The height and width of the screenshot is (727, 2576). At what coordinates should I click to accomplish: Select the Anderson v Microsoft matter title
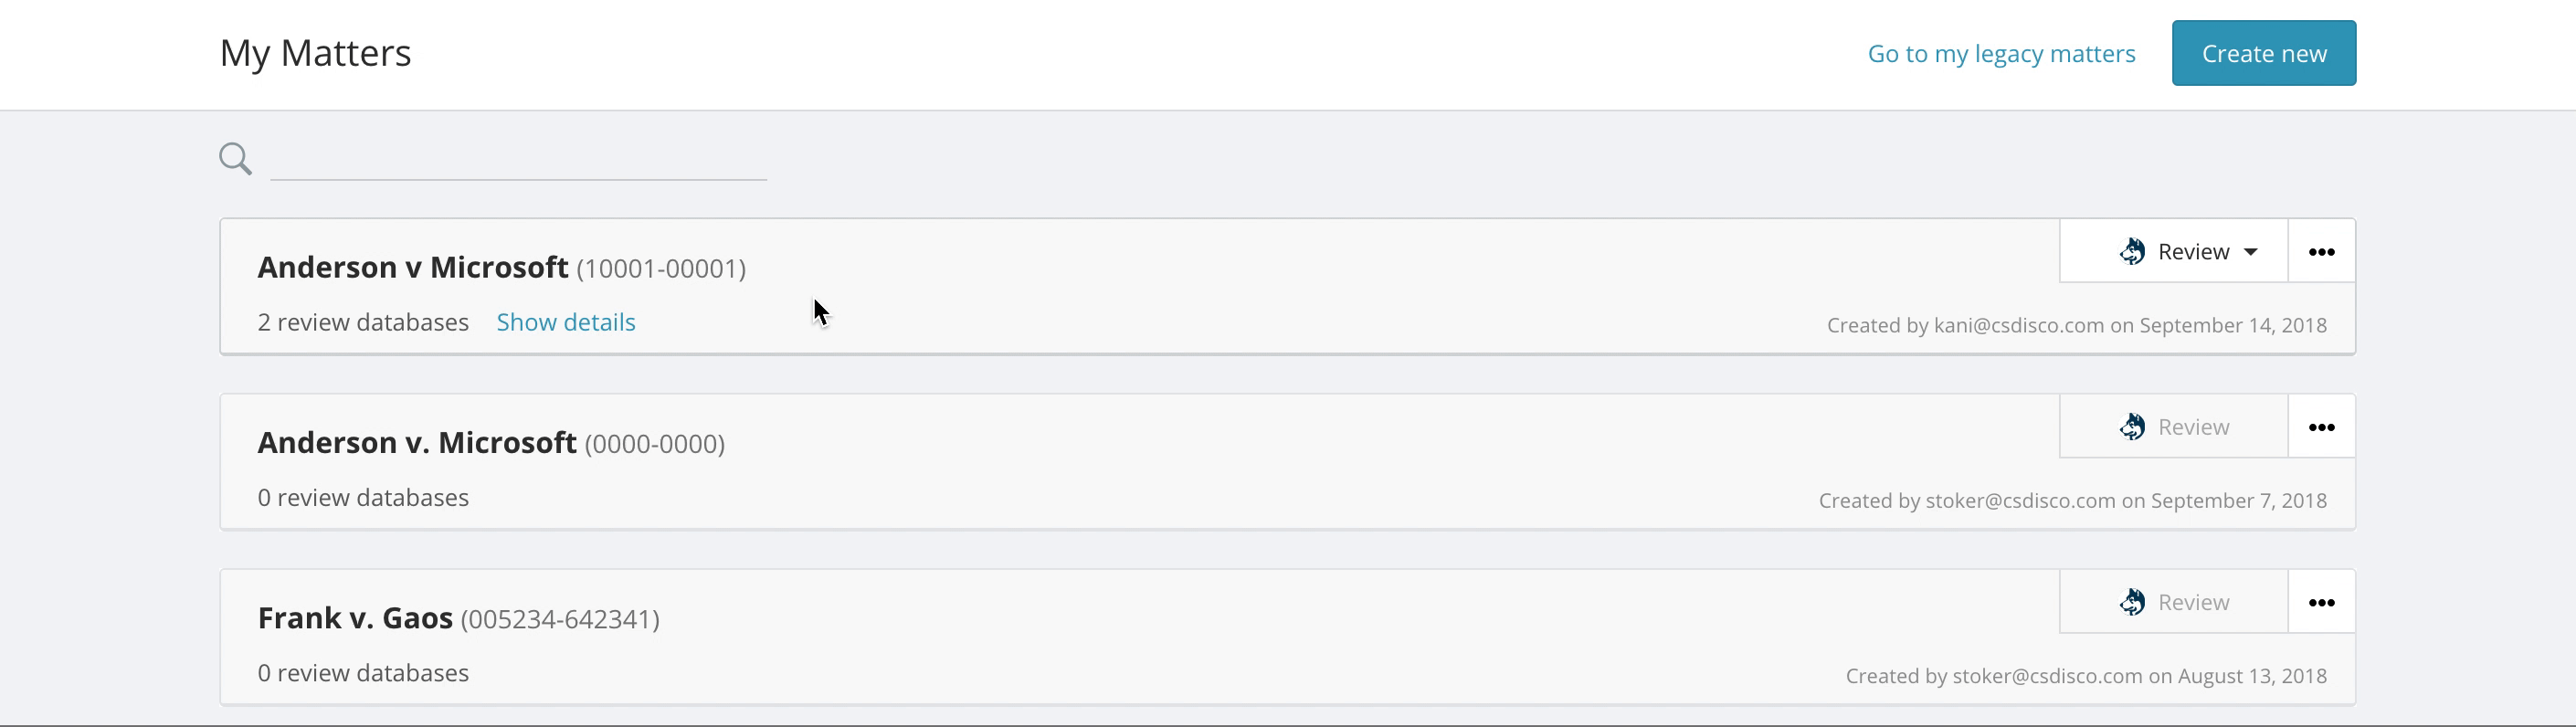click(413, 267)
